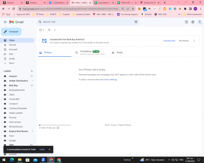Click No thanks on unsubscribe prompt
This screenshot has width=204, height=163.
pyautogui.click(x=184, y=41)
